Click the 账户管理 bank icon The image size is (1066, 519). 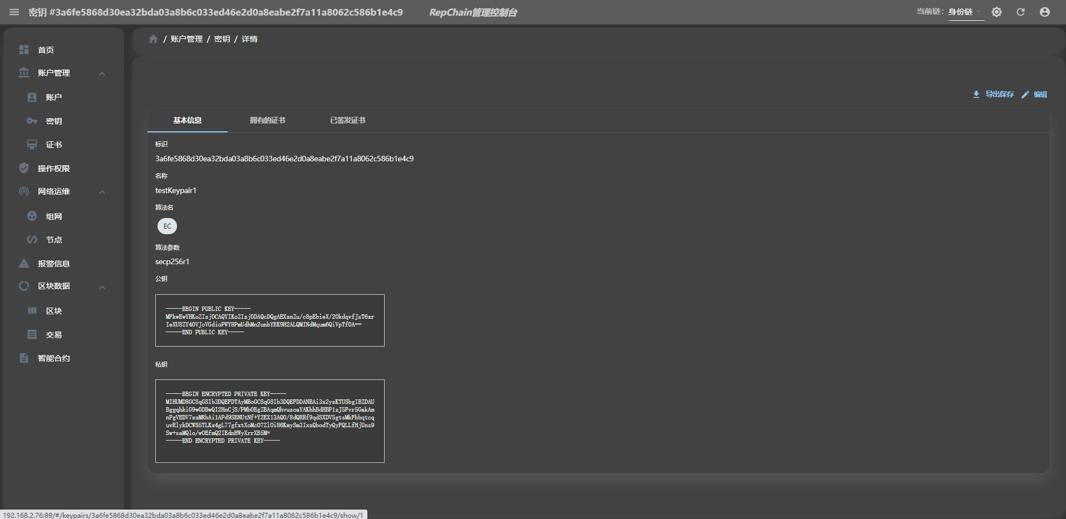click(24, 73)
